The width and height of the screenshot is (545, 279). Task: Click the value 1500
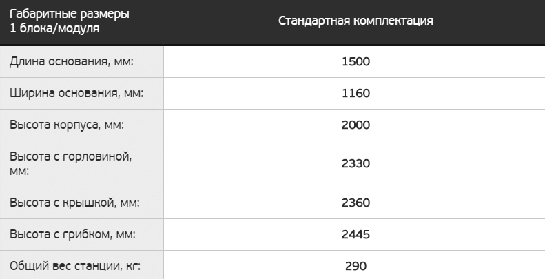[x=356, y=61]
